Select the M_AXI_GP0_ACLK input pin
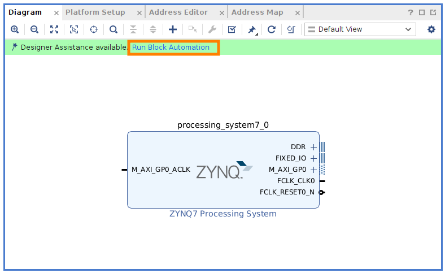The width and height of the screenshot is (445, 273). pyautogui.click(x=124, y=170)
